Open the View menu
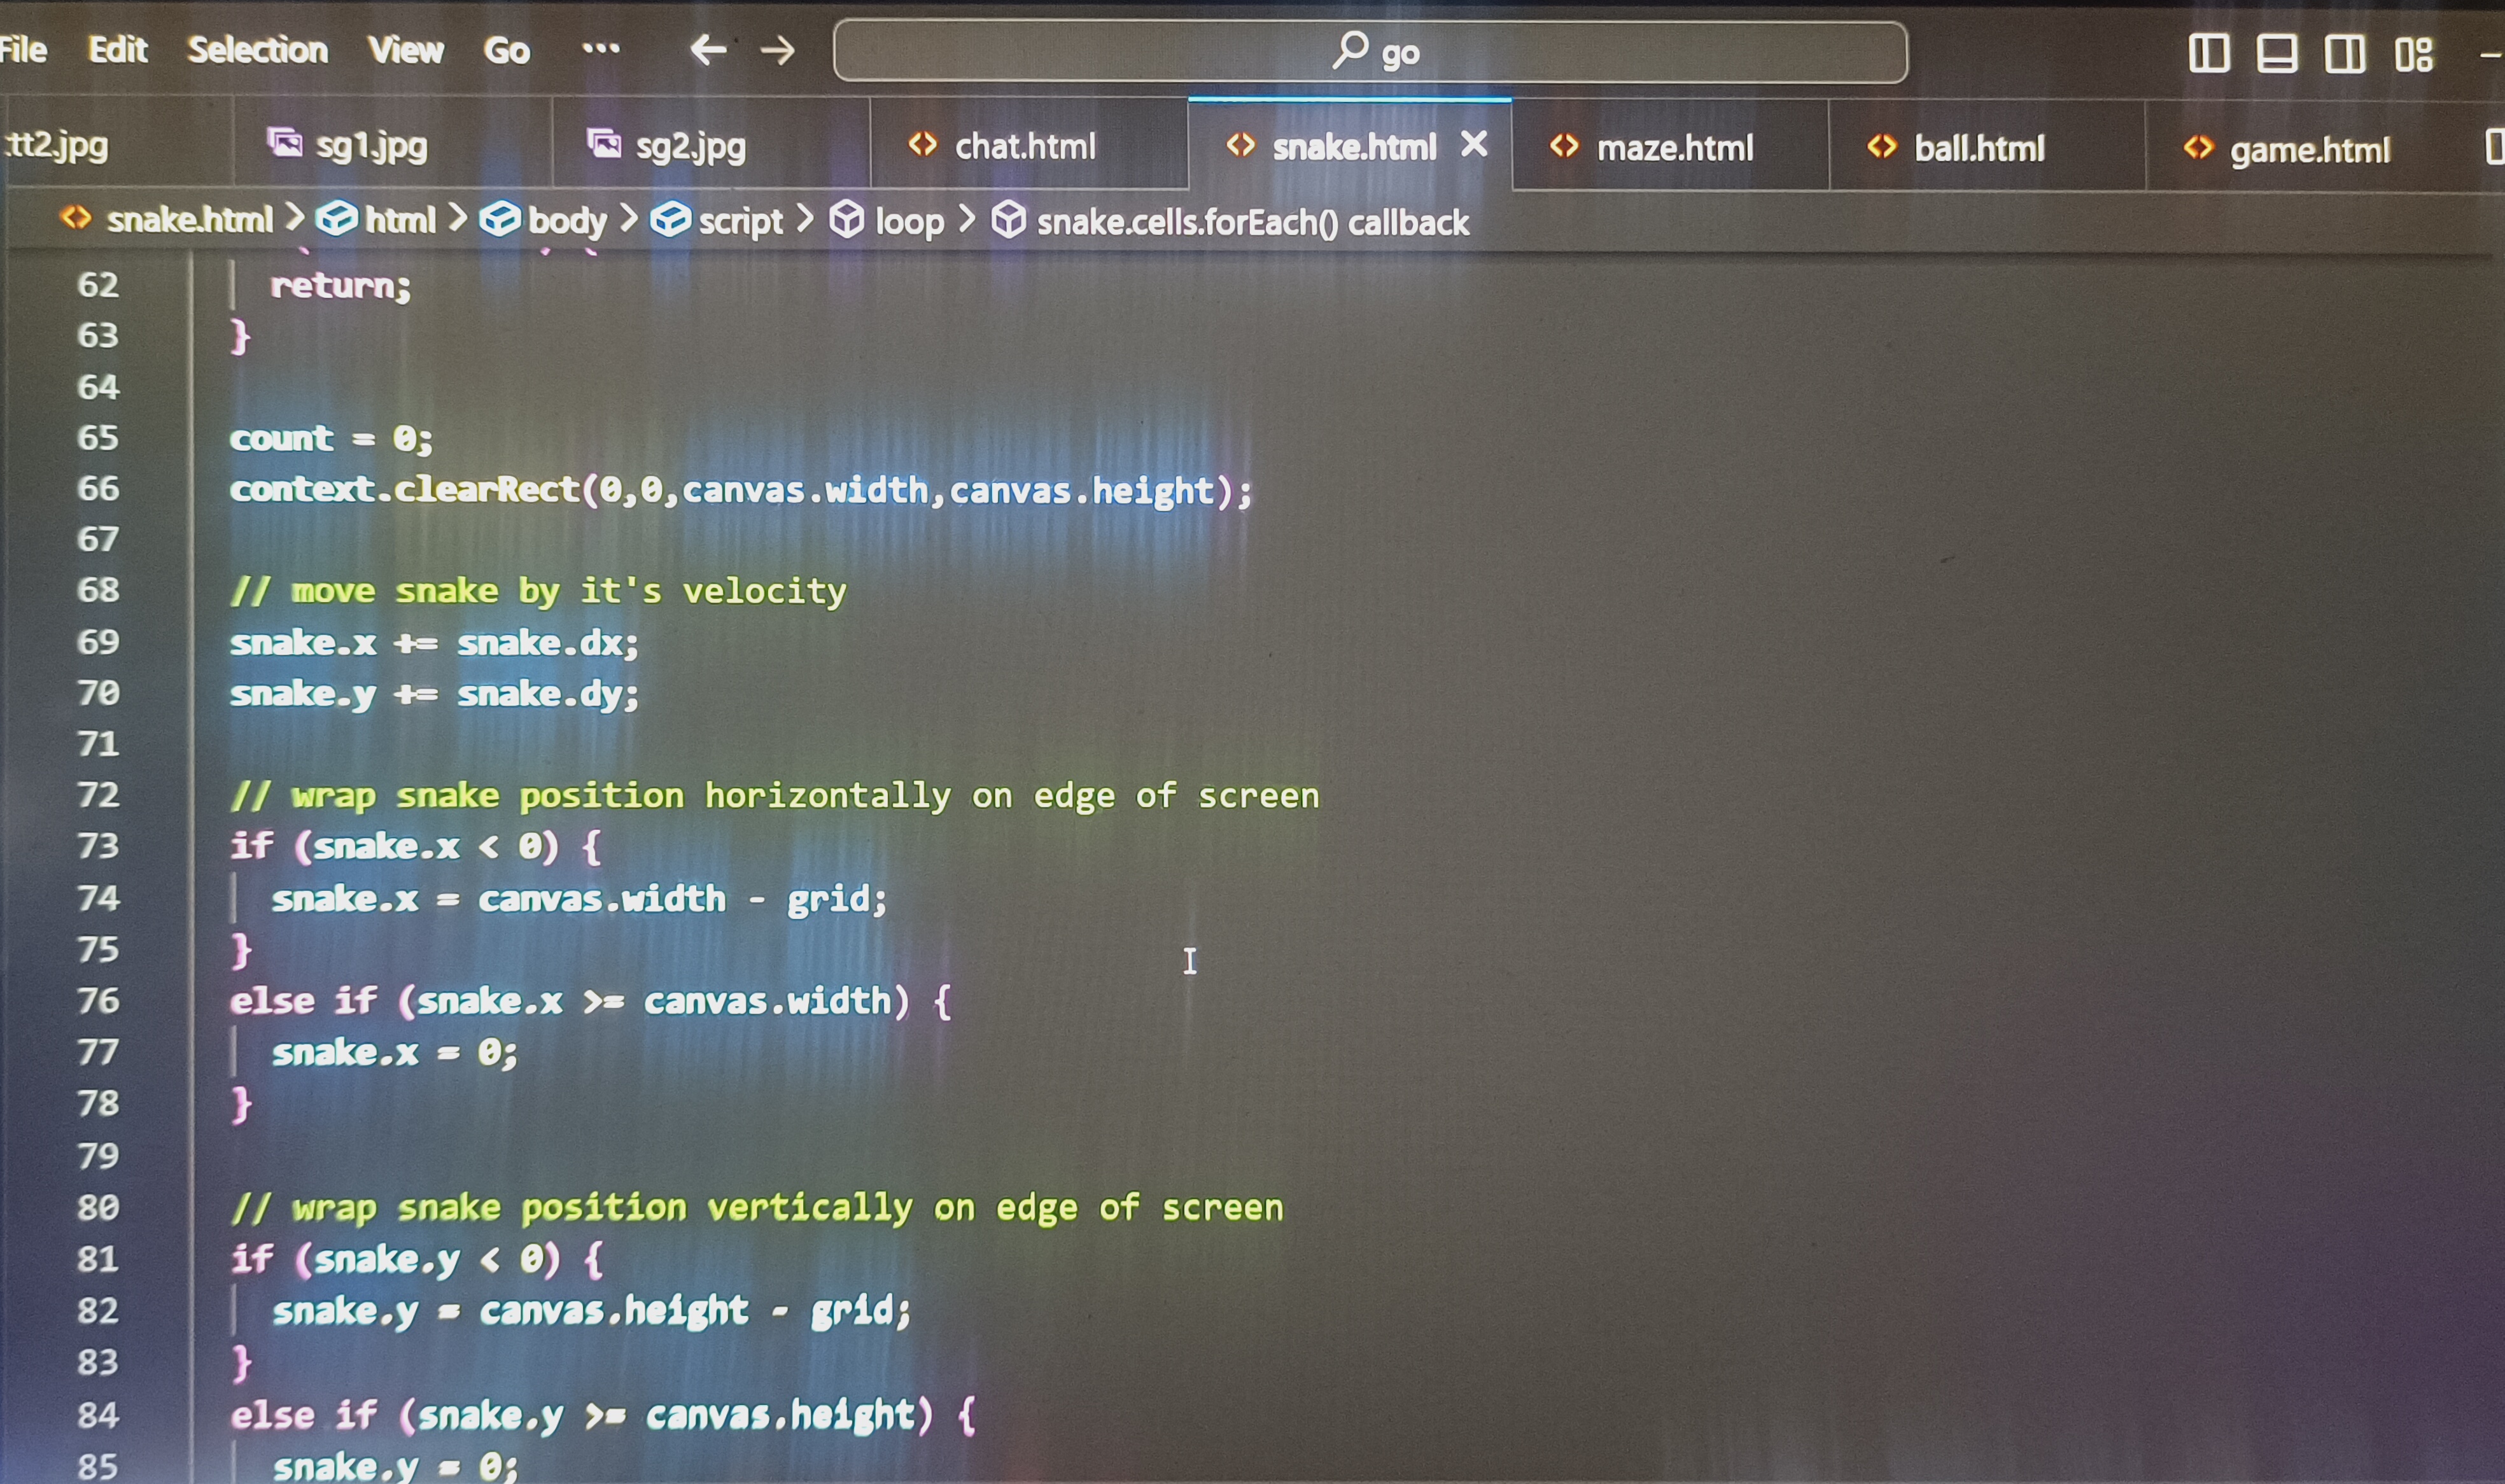The image size is (2505, 1484). [405, 49]
